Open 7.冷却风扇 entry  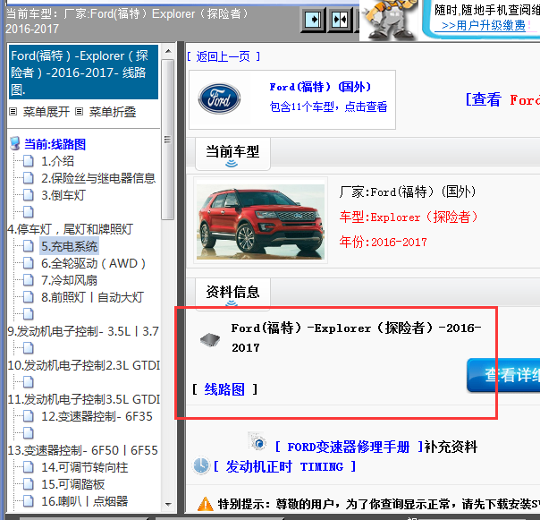[69, 280]
